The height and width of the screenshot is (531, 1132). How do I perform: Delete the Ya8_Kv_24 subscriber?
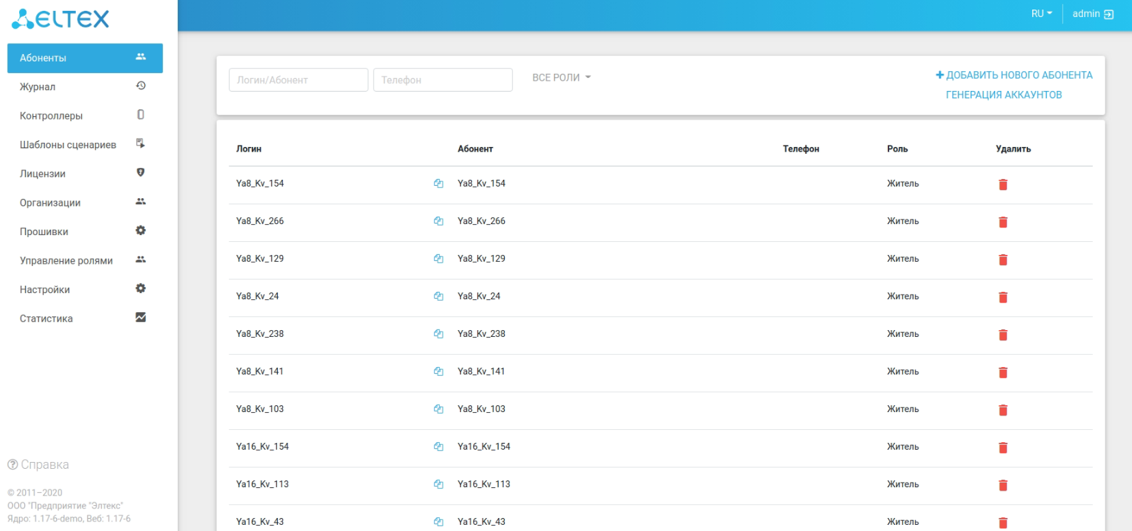click(1003, 297)
